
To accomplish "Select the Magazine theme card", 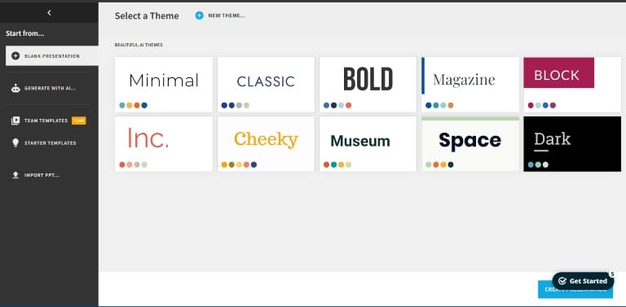I will [470, 85].
